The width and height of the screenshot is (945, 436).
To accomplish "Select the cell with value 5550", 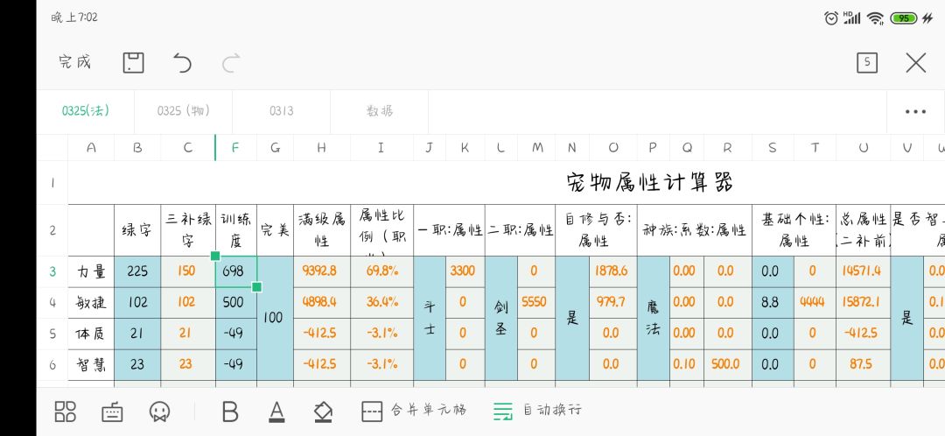I will [x=535, y=302].
